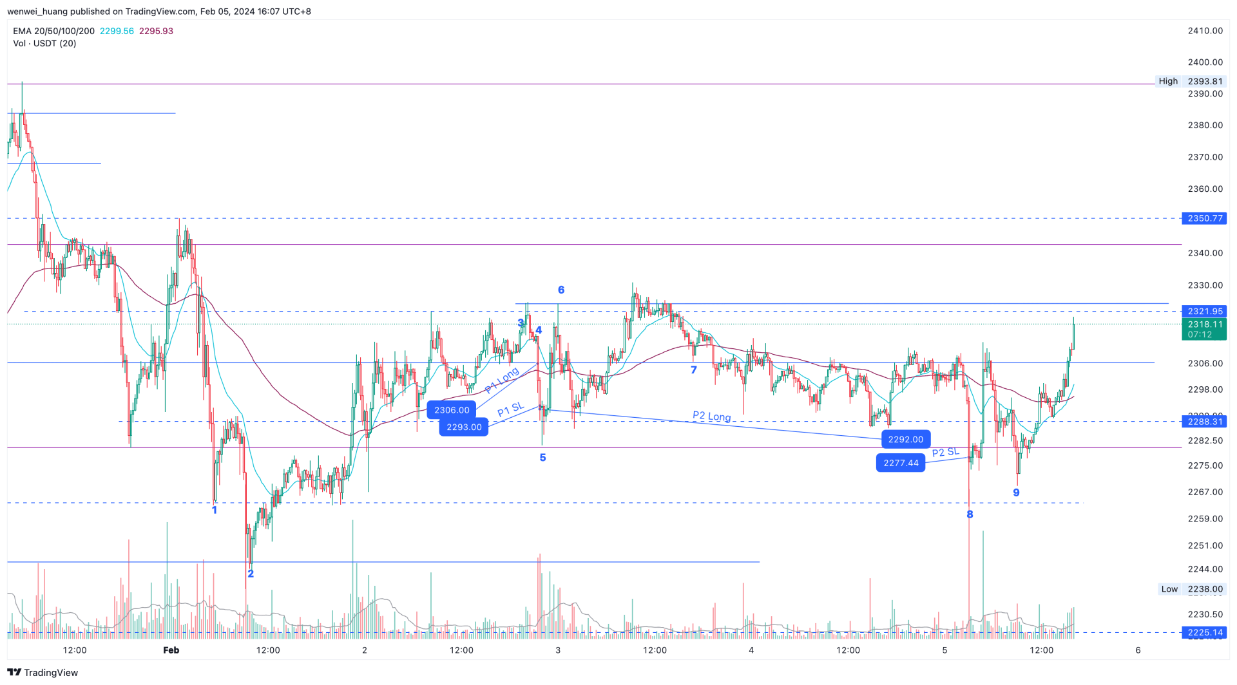1237x685 pixels.
Task: Click the EMA 20/50/100/200 indicator label
Action: tap(53, 31)
